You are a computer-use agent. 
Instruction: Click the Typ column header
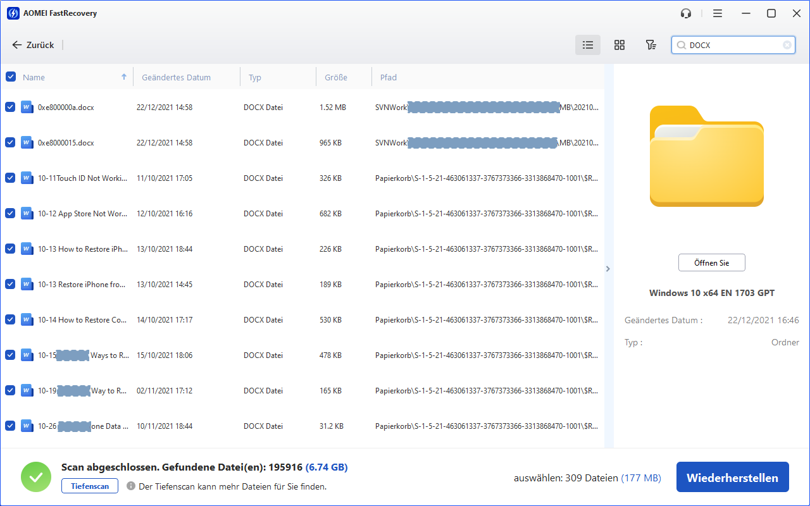point(255,77)
